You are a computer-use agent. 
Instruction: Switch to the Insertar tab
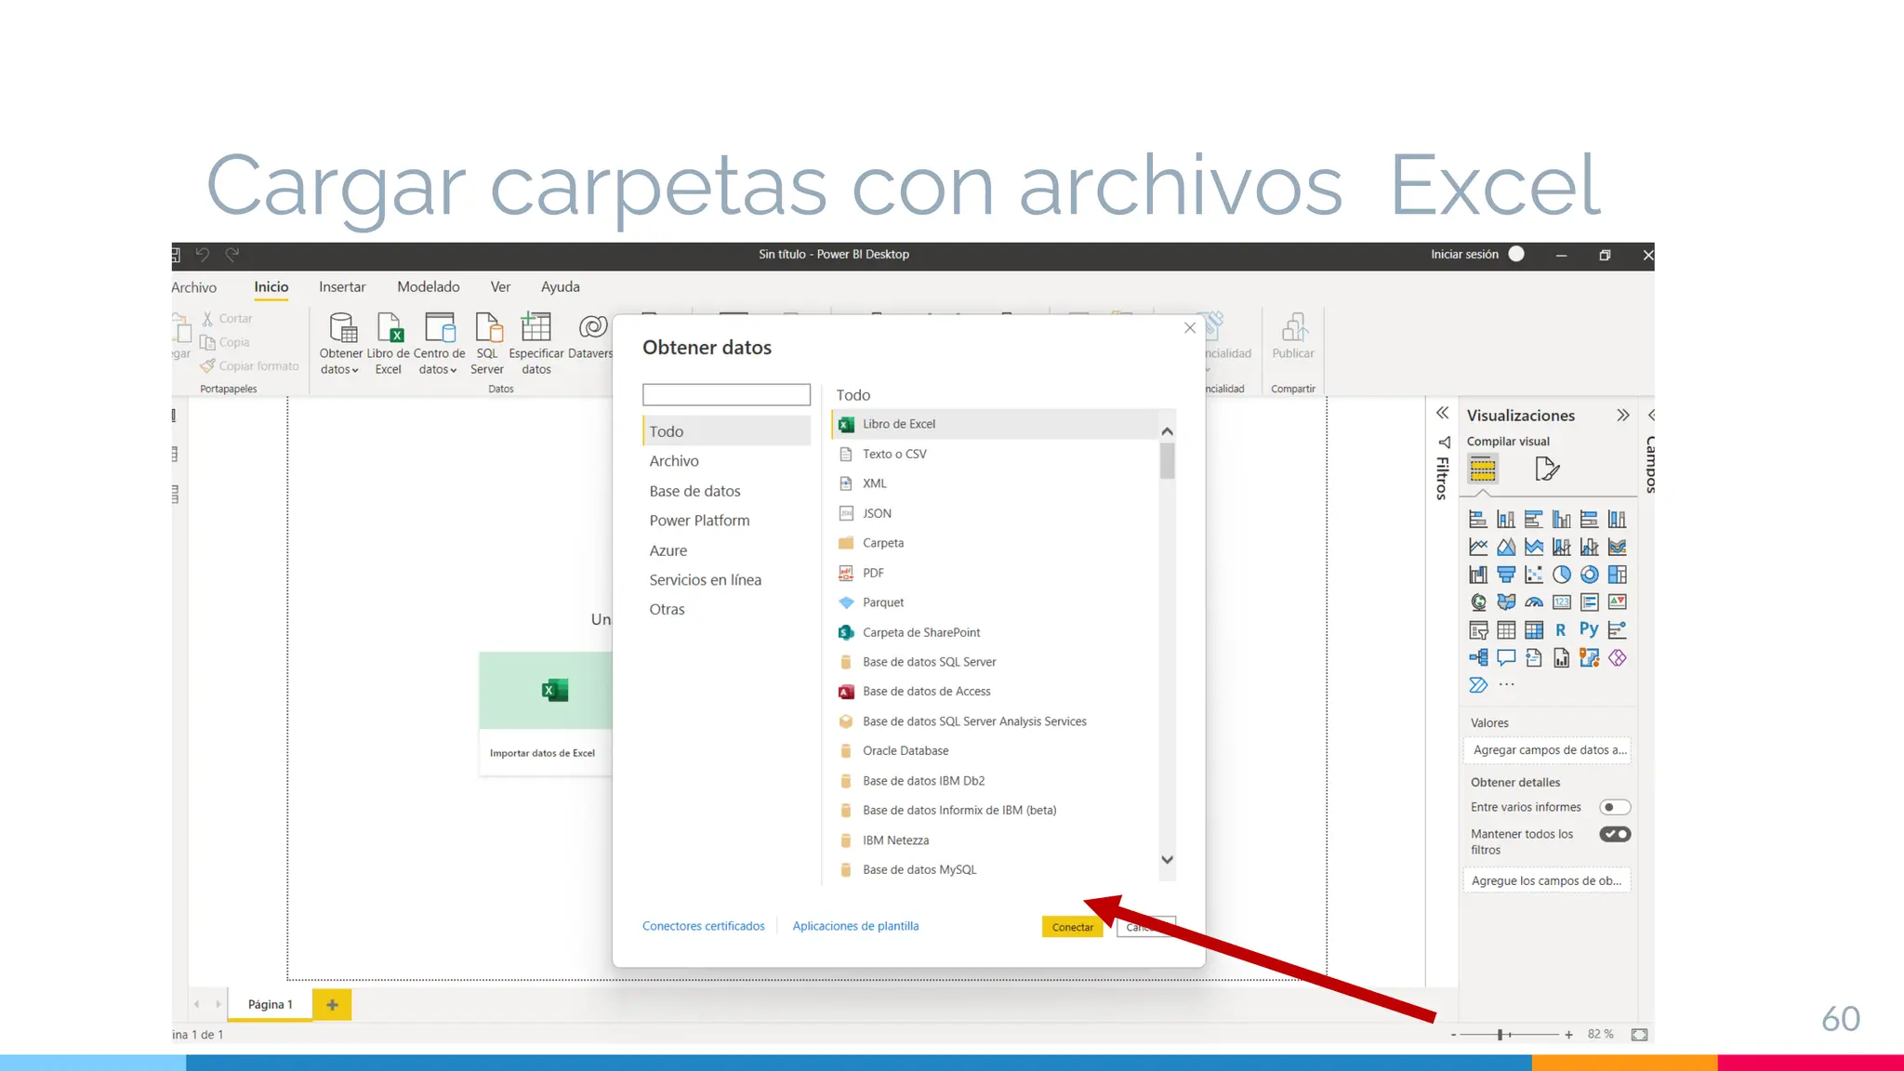click(342, 287)
